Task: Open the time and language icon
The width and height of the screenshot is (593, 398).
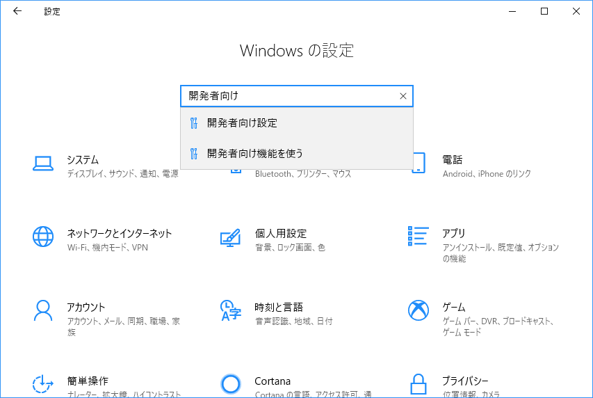Action: (x=231, y=310)
